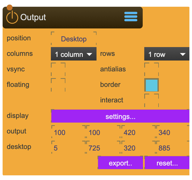Click the Output panel title
Screen dimensions: 192x180
click(x=33, y=17)
